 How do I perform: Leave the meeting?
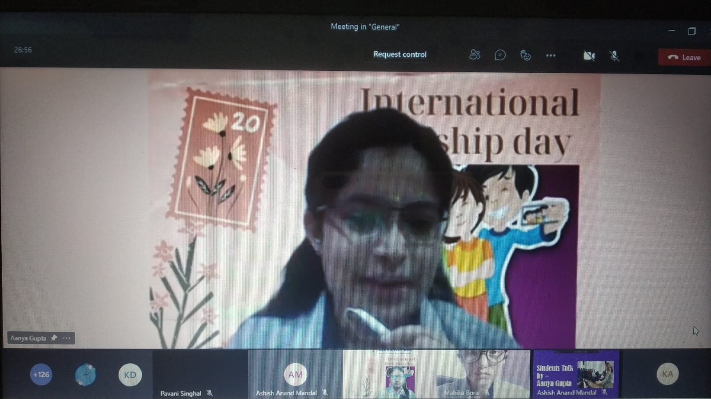tap(684, 57)
